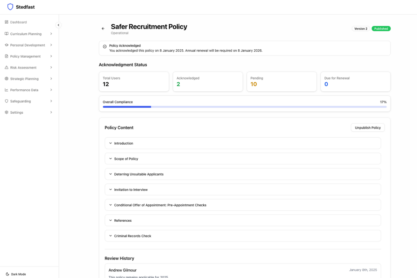417x278 pixels.
Task: Toggle Dark Mode on
Action: coord(16,274)
